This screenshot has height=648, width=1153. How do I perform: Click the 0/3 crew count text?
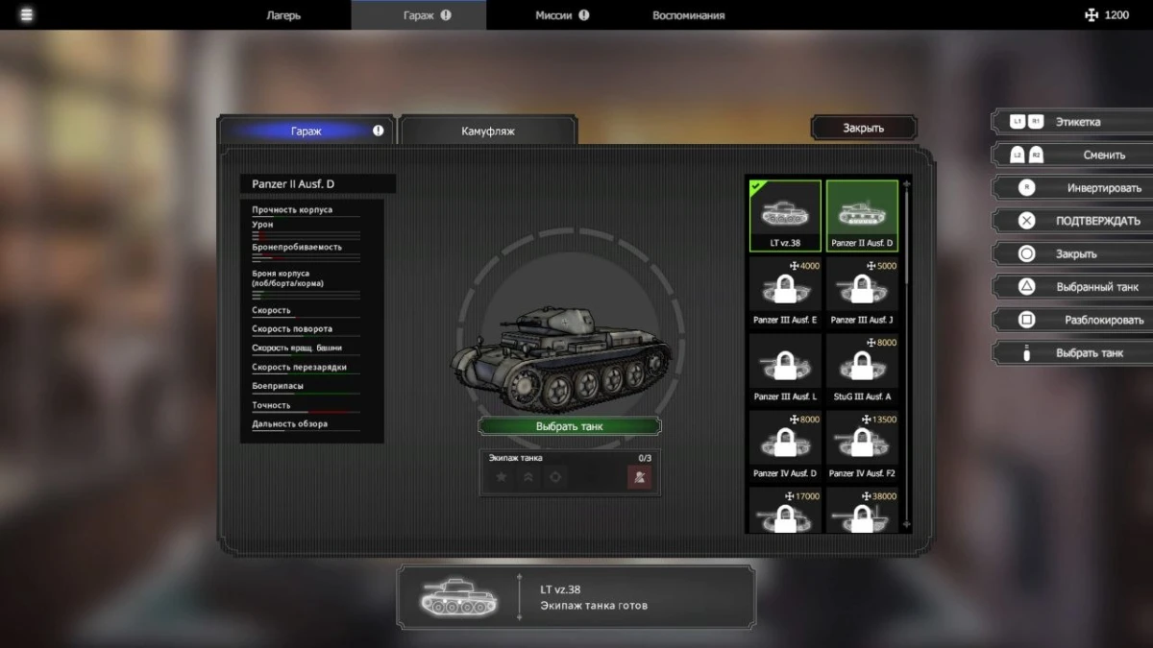point(645,458)
